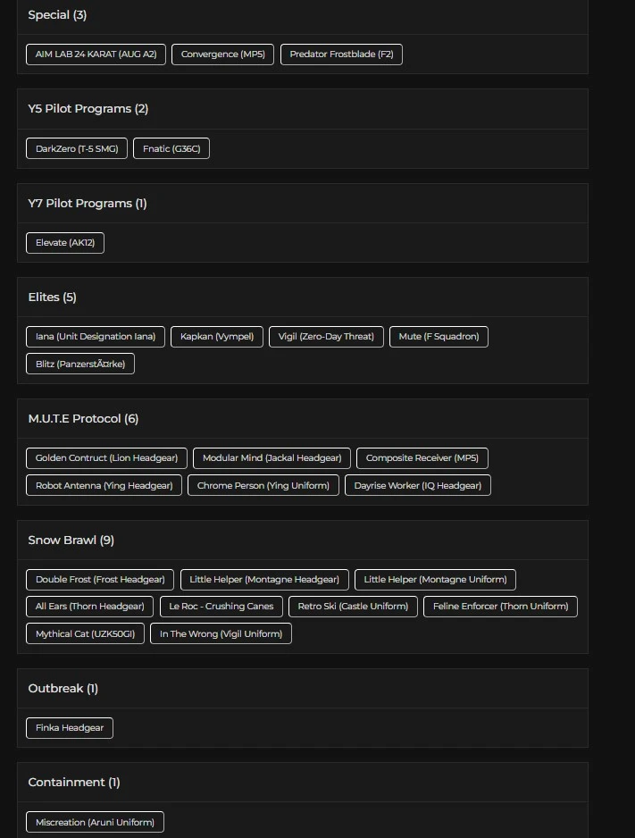The width and height of the screenshot is (635, 838).
Task: Click the Fnatic (G36C) tag
Action: click(x=171, y=148)
